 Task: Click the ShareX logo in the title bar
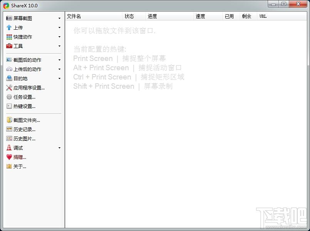6,5
